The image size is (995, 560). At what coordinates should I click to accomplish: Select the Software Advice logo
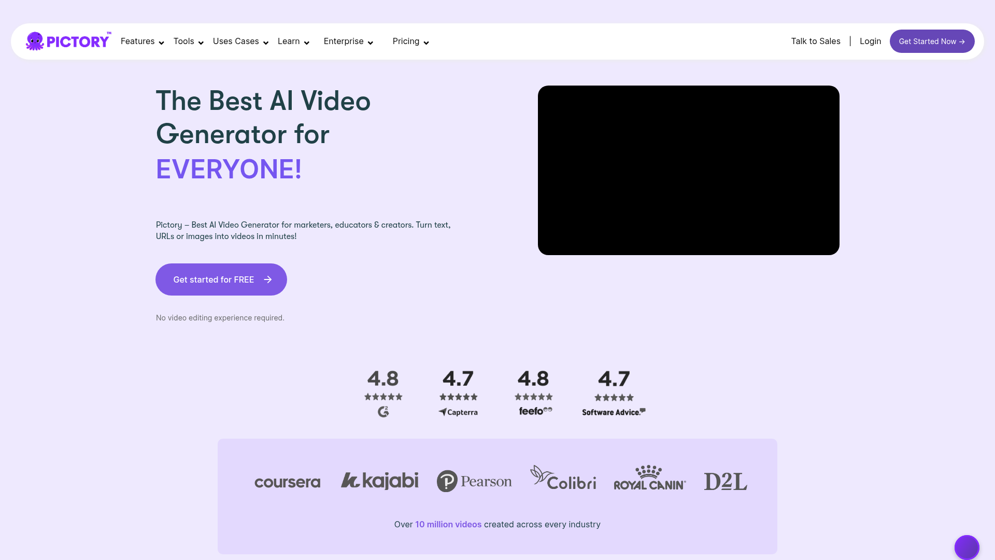click(x=614, y=412)
